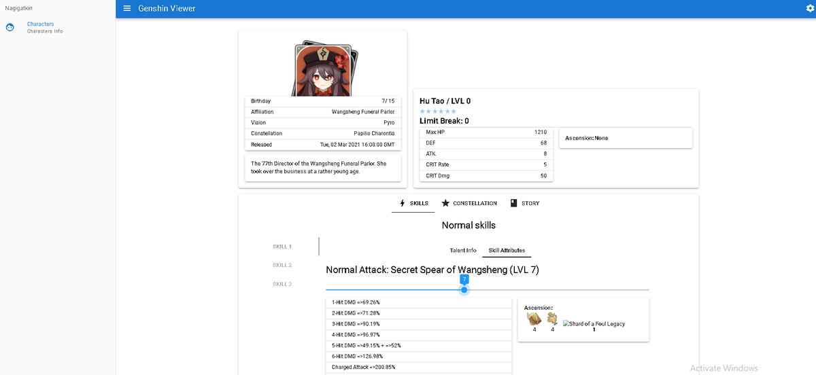Open the hamburger navigation menu

pyautogui.click(x=126, y=8)
